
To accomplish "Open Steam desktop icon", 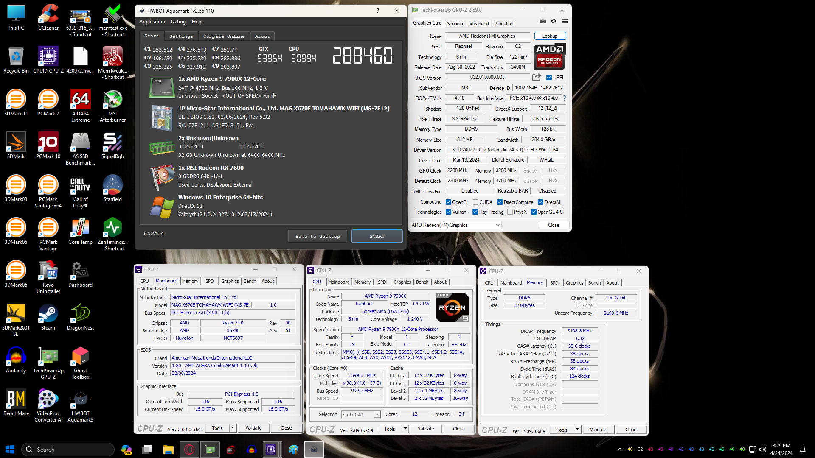I will click(x=48, y=317).
